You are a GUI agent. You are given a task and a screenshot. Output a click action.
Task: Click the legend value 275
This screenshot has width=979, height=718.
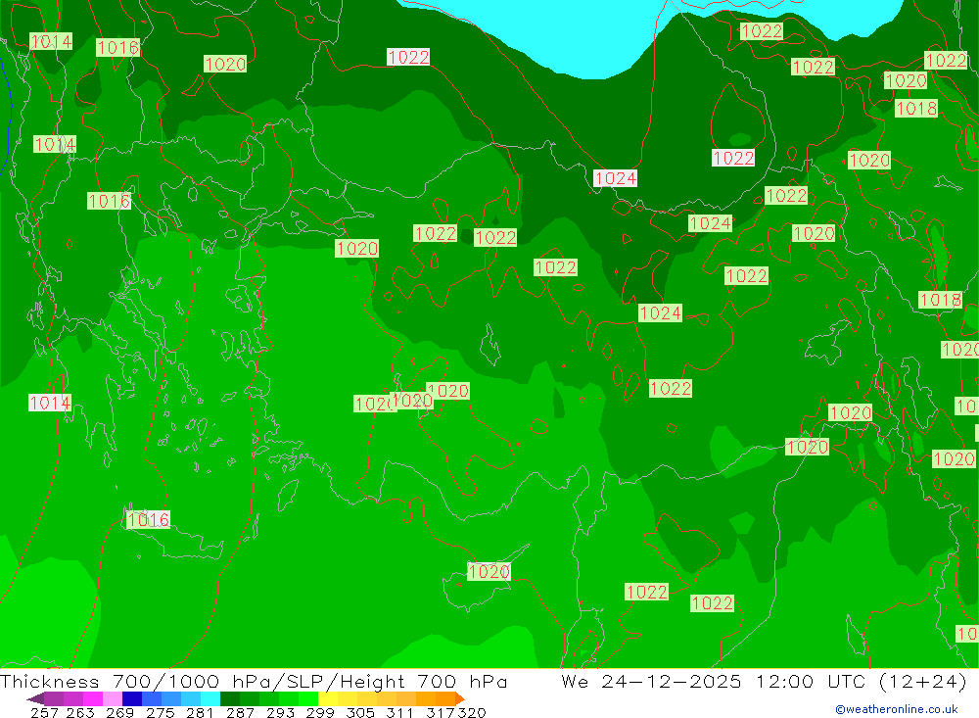pos(160,712)
